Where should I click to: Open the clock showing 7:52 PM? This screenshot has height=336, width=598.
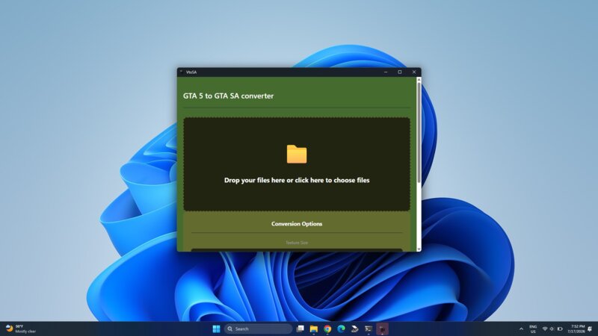pos(576,329)
